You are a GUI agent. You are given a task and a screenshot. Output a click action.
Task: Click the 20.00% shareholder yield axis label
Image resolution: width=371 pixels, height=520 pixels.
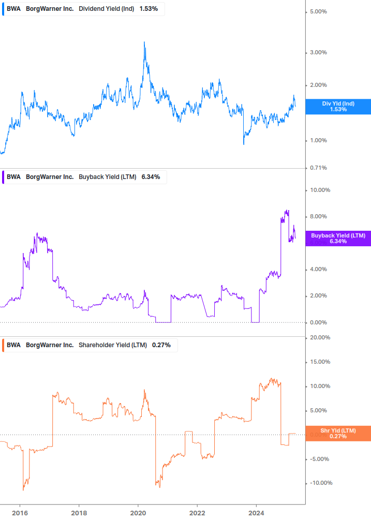[x=320, y=337]
